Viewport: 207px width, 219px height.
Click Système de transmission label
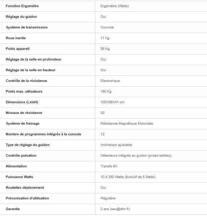point(27,27)
